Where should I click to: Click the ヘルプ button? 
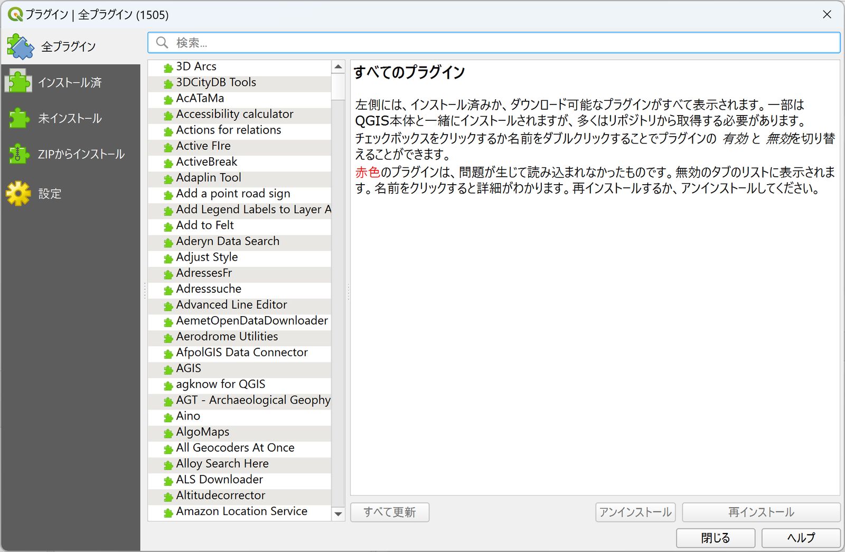[801, 538]
